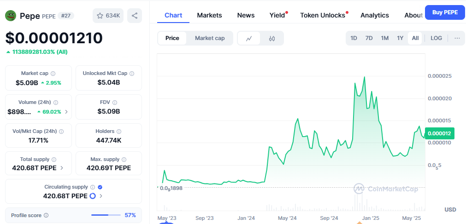
Task: Click the $5.04B unlocked market cap value
Action: click(x=108, y=82)
